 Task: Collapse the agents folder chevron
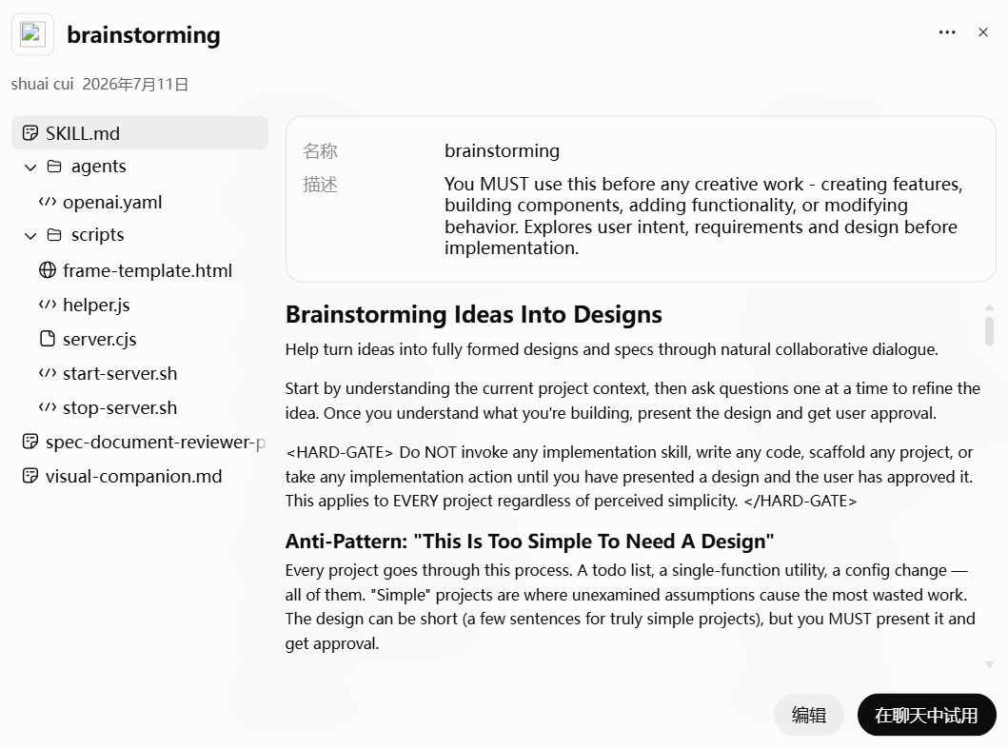[x=30, y=168]
